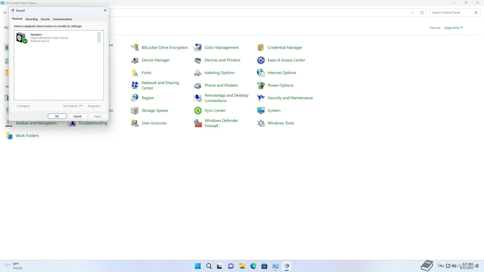484x272 pixels.
Task: Open Windows Start menu
Action: pos(198,266)
